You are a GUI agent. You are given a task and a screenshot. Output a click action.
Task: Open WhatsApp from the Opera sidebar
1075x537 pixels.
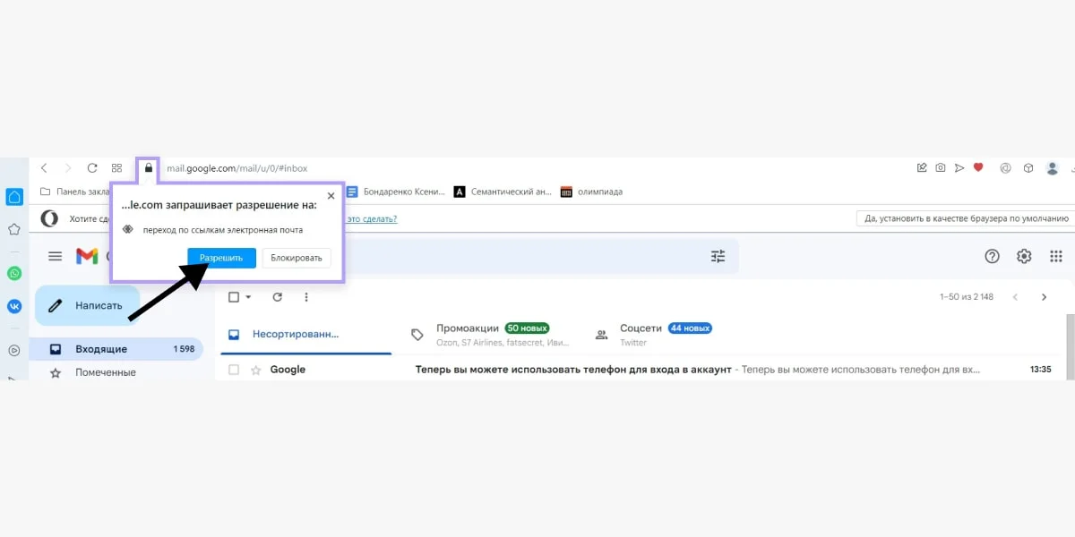(14, 273)
